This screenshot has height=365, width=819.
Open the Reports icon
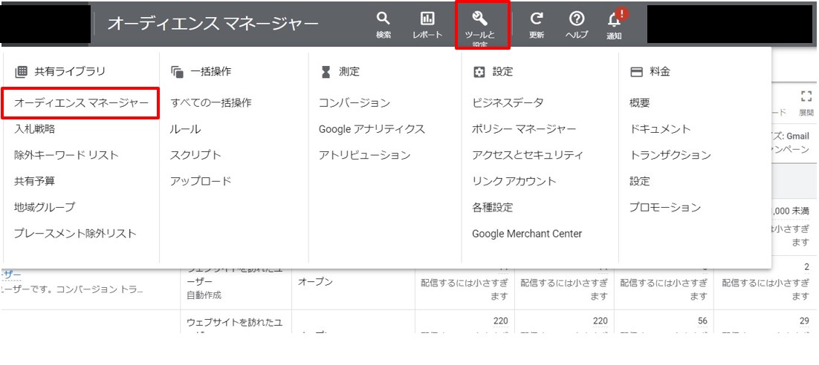tap(427, 19)
